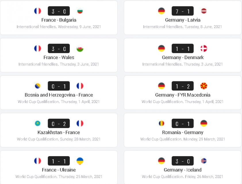The height and width of the screenshot is (184, 242).
Task: Select the France - Wales match link
Action: [x=59, y=58]
